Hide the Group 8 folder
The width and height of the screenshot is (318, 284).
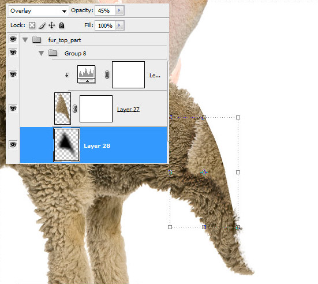13,53
